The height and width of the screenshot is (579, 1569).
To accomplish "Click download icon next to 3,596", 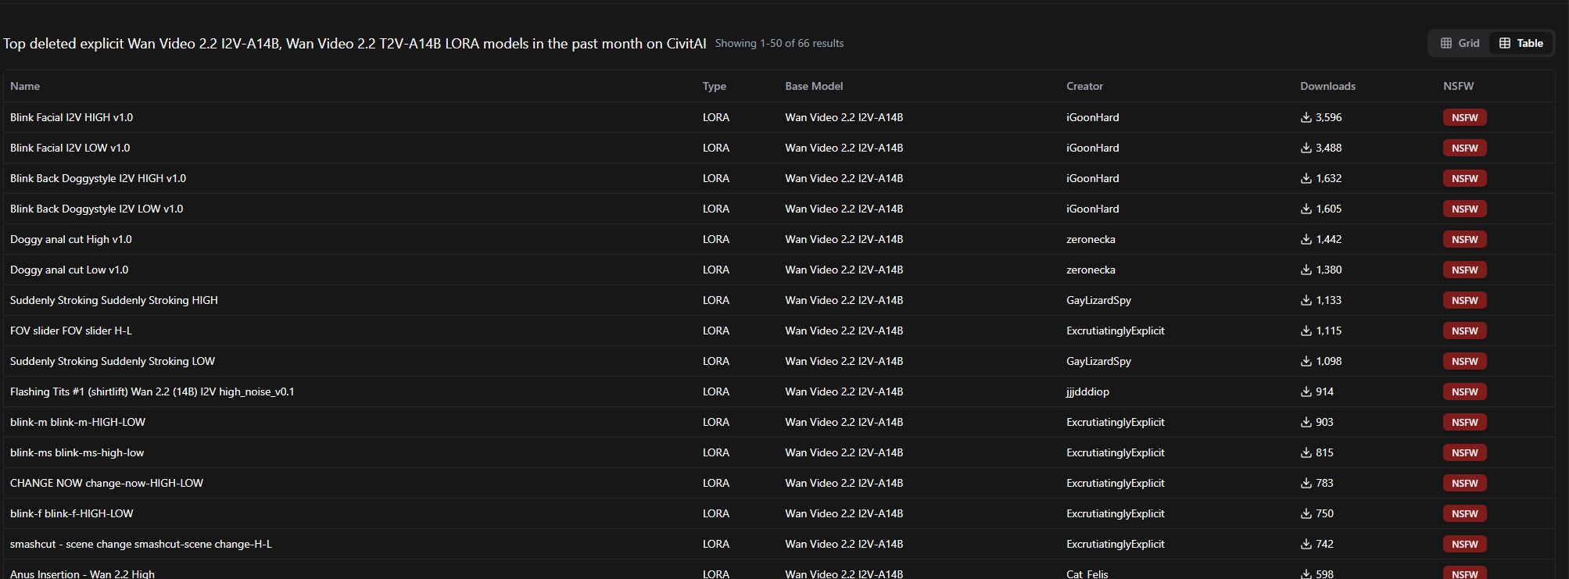I will coord(1306,117).
